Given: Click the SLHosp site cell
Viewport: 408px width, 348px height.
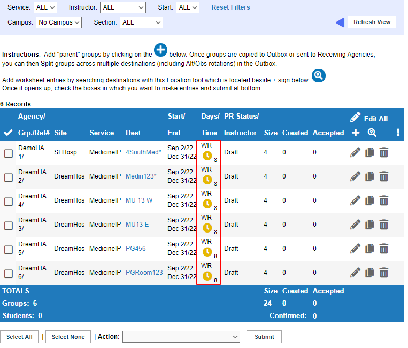Looking at the screenshot, I should 65,152.
